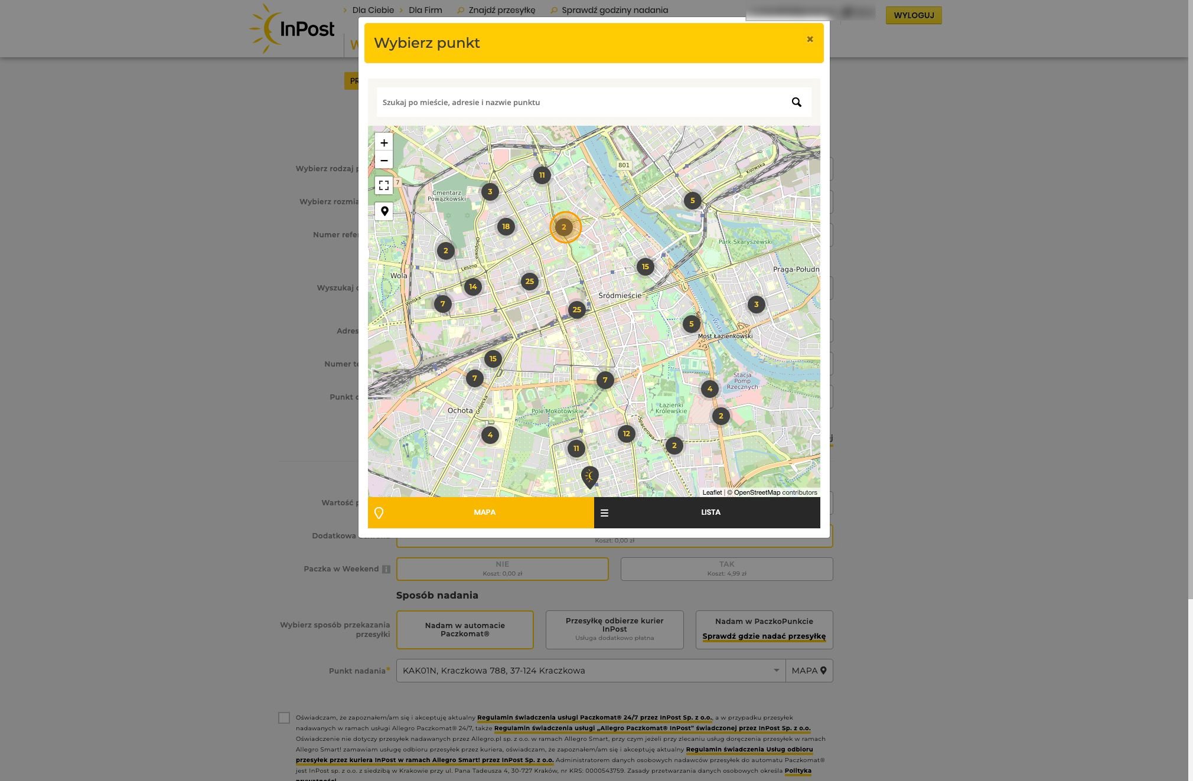Open the highlighted orange cluster marker 2

pyautogui.click(x=565, y=227)
